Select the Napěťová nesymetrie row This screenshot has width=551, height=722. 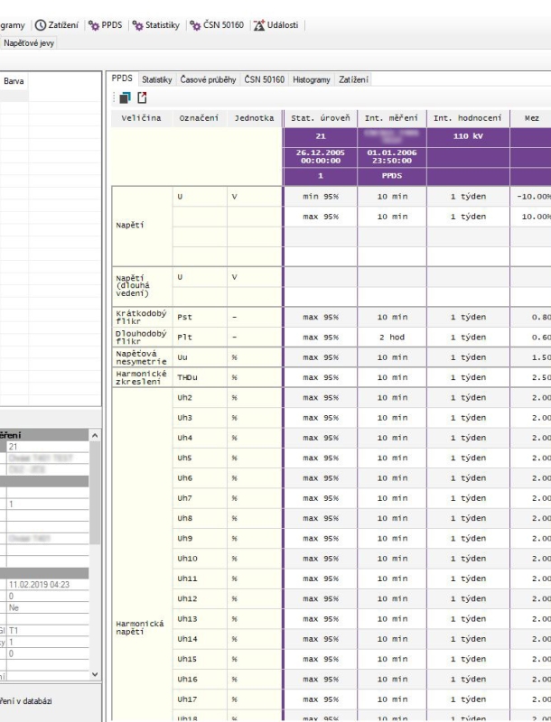pos(142,357)
